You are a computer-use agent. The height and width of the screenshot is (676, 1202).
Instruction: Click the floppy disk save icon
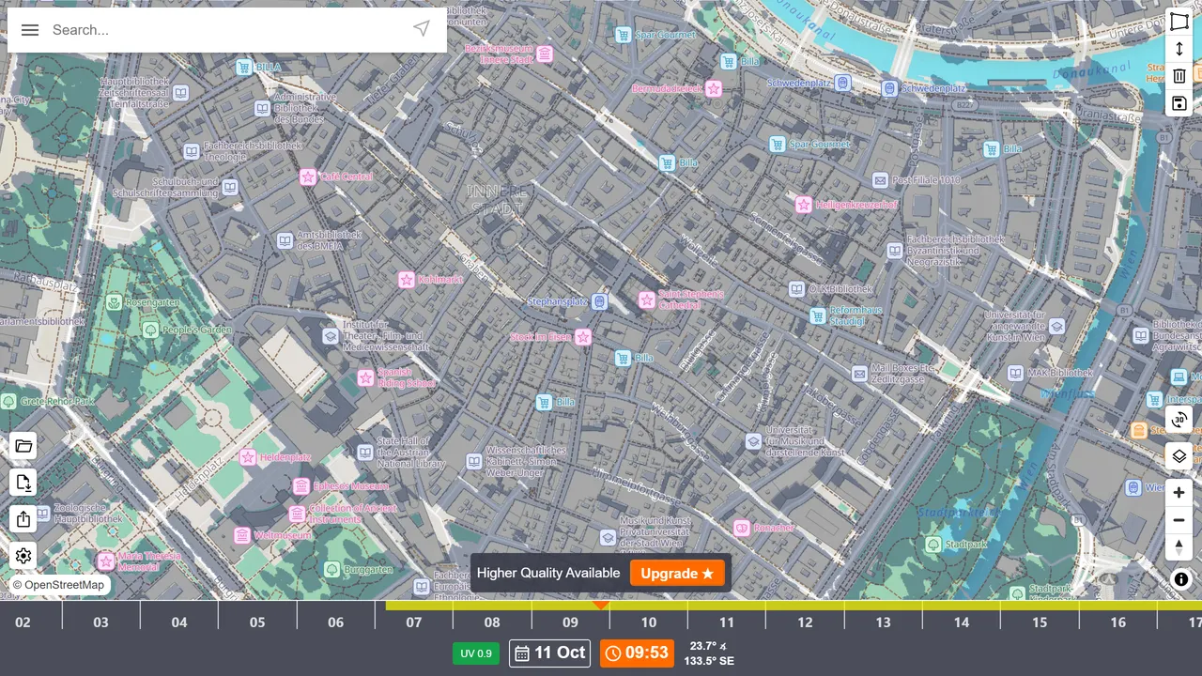1179,103
